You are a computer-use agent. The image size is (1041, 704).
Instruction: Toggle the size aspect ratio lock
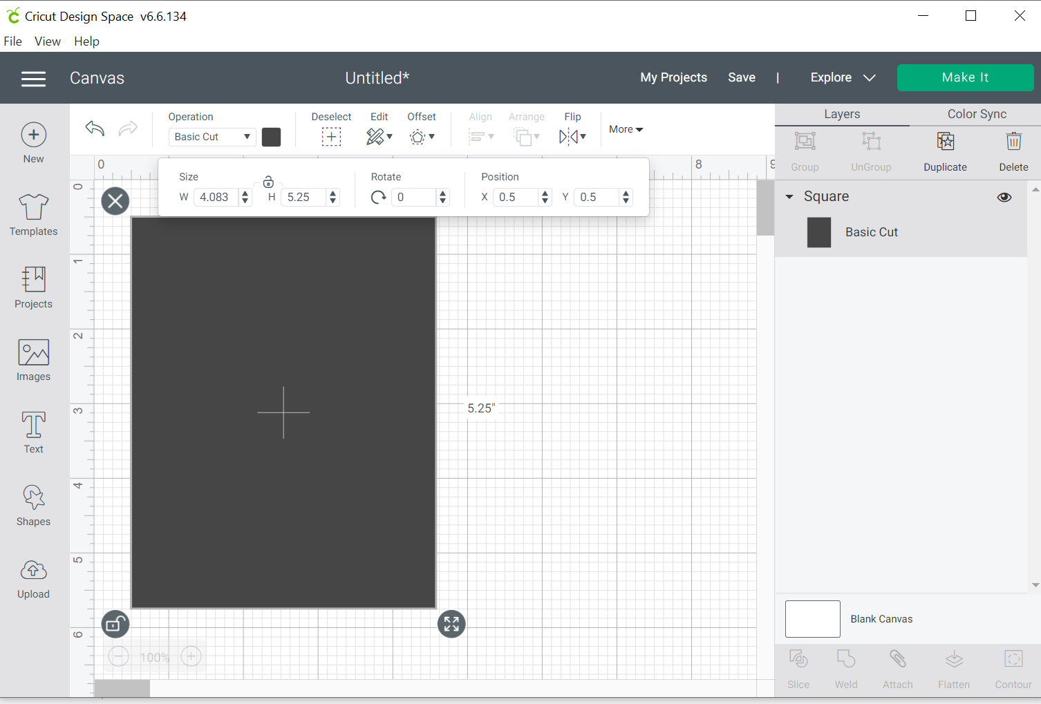point(268,182)
